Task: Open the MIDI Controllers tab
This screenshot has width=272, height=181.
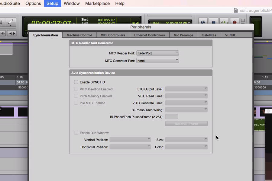Action: (x=113, y=35)
